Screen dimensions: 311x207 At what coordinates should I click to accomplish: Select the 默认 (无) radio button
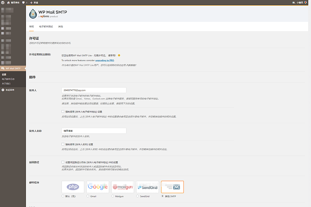tap(63, 196)
